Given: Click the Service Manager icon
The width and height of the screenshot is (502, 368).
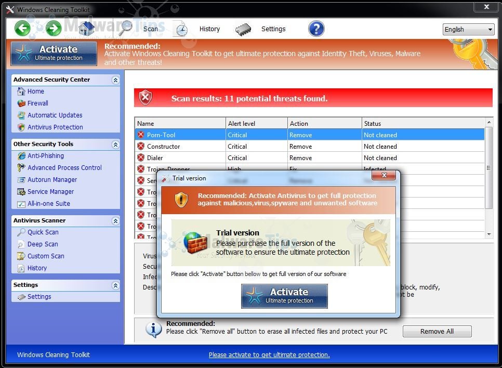Looking at the screenshot, I should [21, 191].
